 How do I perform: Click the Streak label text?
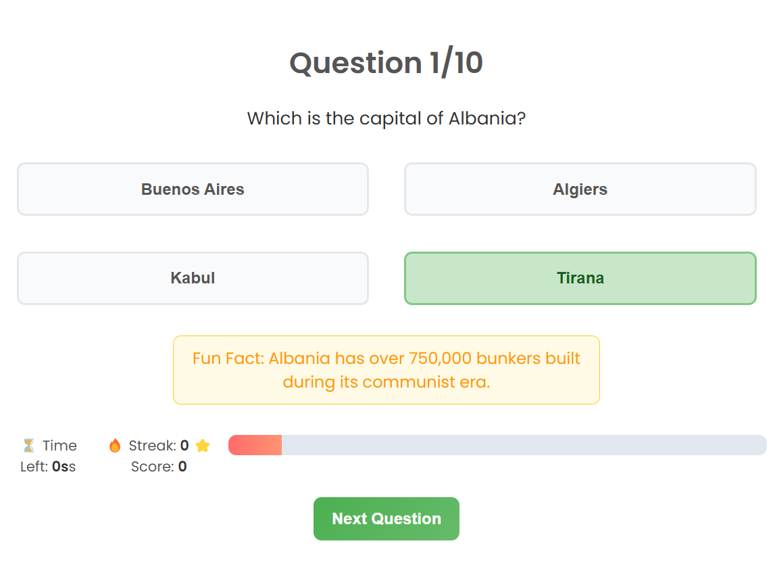152,445
